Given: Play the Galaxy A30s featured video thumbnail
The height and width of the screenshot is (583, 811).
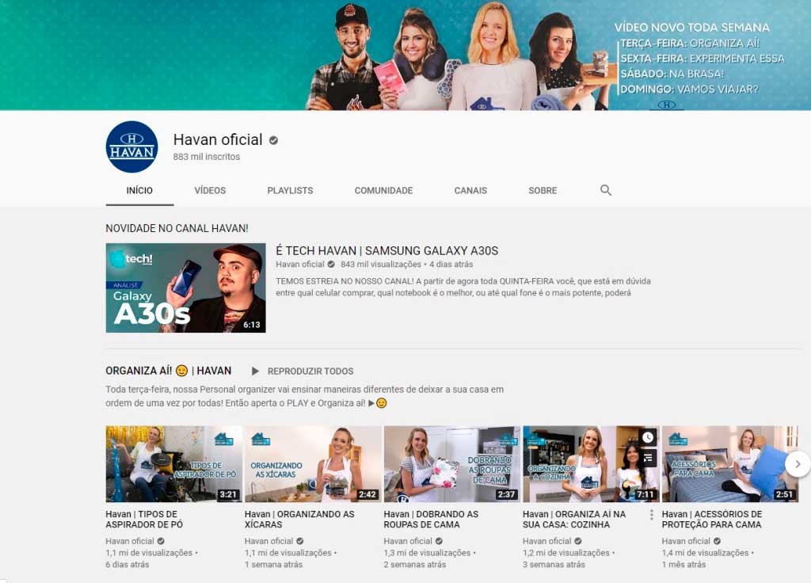Looking at the screenshot, I should click(x=185, y=288).
